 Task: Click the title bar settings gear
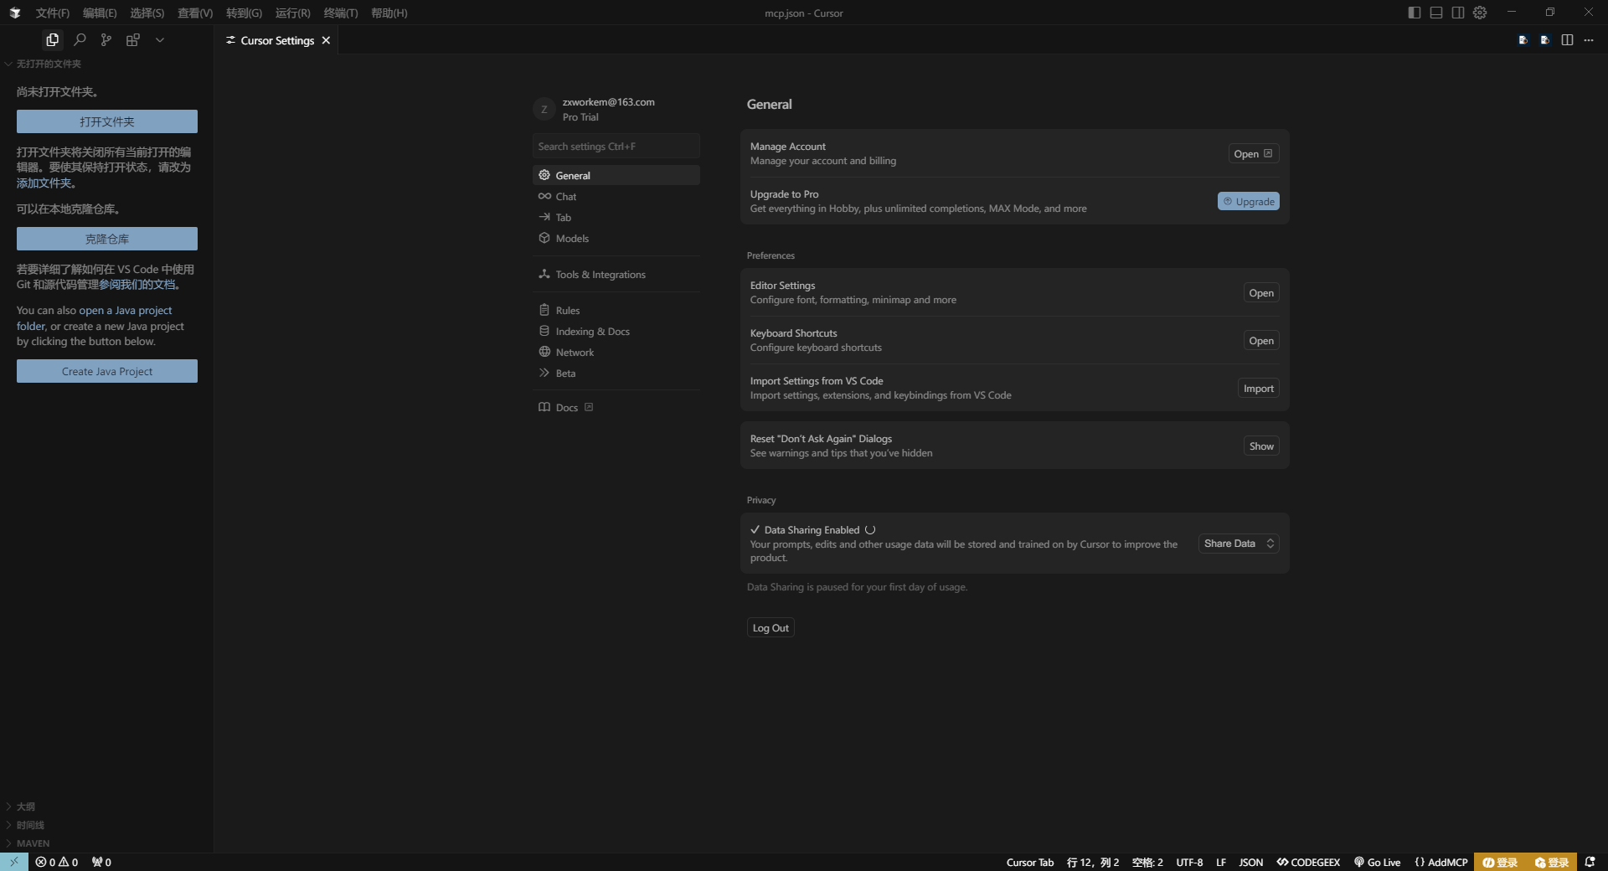pyautogui.click(x=1481, y=13)
